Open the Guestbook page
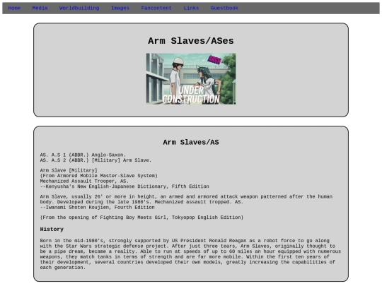The image size is (382, 286). [224, 8]
